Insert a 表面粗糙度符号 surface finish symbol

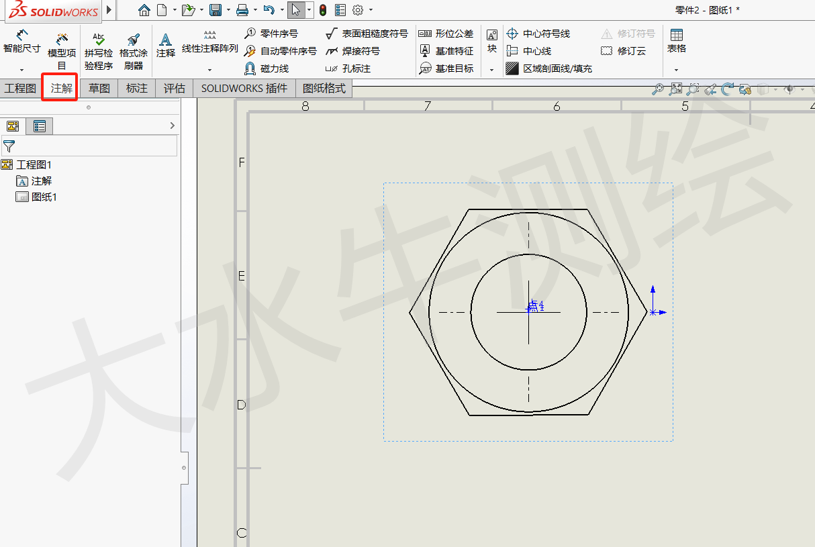pyautogui.click(x=367, y=33)
